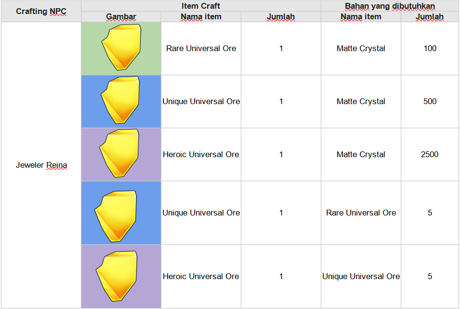Click Heroic Universal Ore in the third row

click(201, 154)
